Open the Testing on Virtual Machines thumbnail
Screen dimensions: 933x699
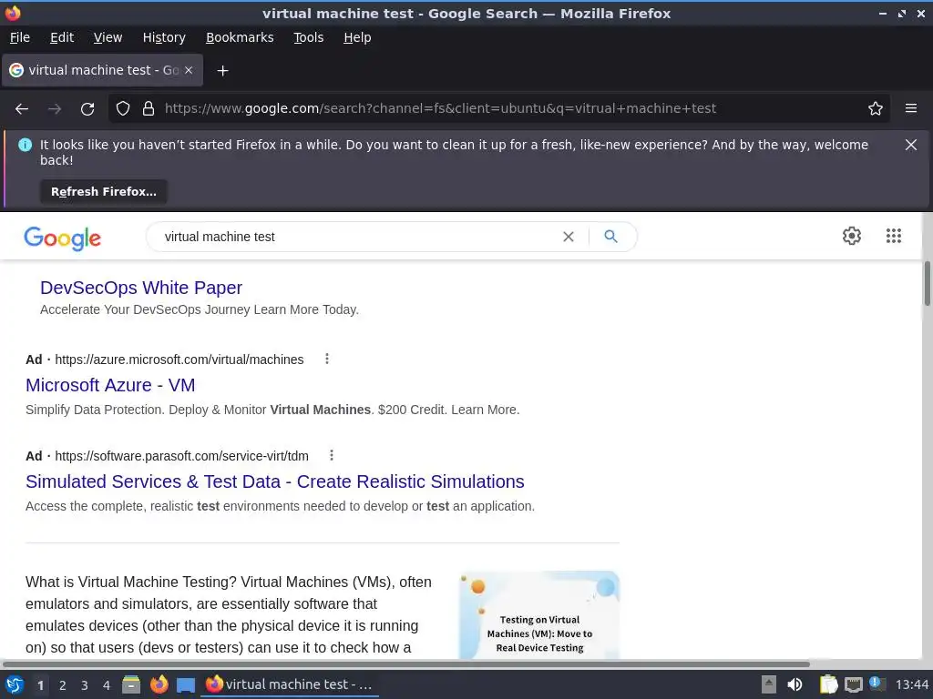(539, 614)
